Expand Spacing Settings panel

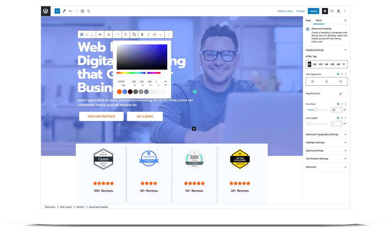coord(326,150)
